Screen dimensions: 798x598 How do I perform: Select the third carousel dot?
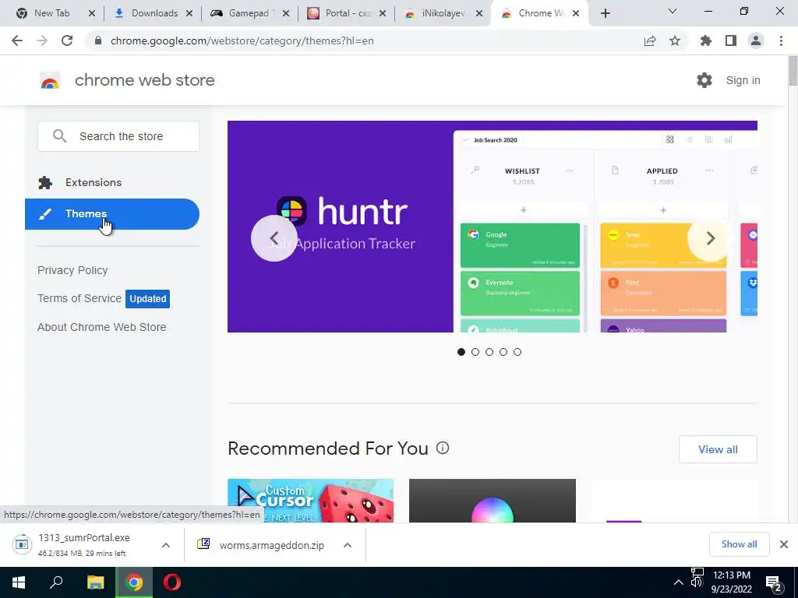pyautogui.click(x=489, y=352)
